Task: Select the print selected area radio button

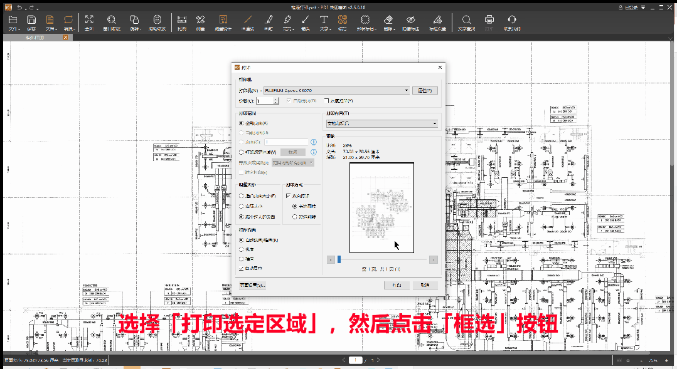Action: click(242, 152)
